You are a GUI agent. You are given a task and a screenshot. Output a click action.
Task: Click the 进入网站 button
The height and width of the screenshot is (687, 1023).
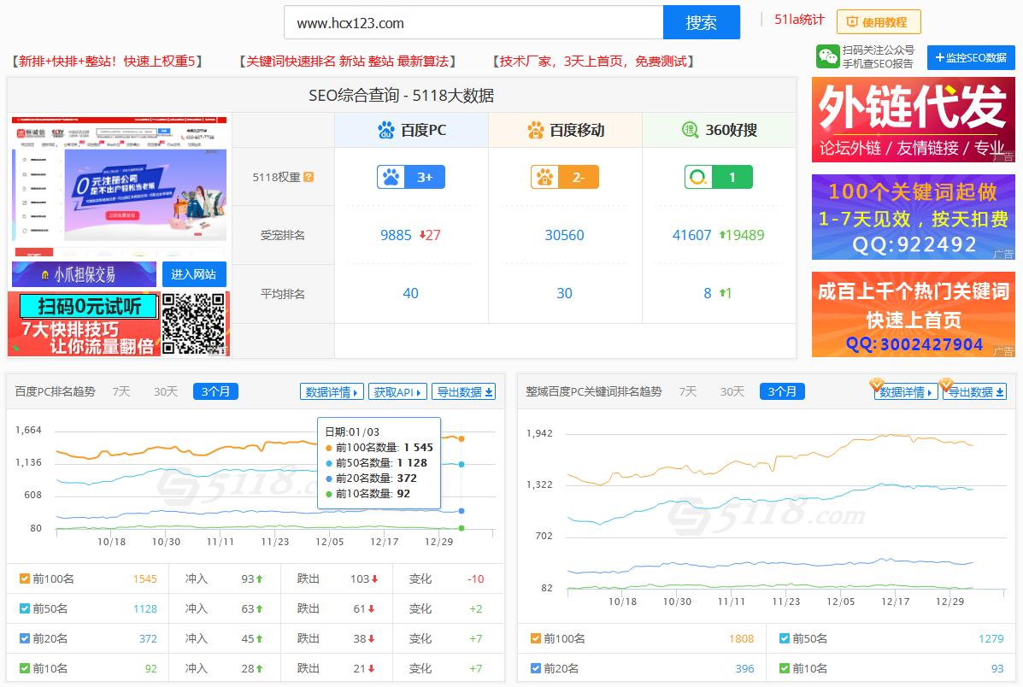[194, 274]
